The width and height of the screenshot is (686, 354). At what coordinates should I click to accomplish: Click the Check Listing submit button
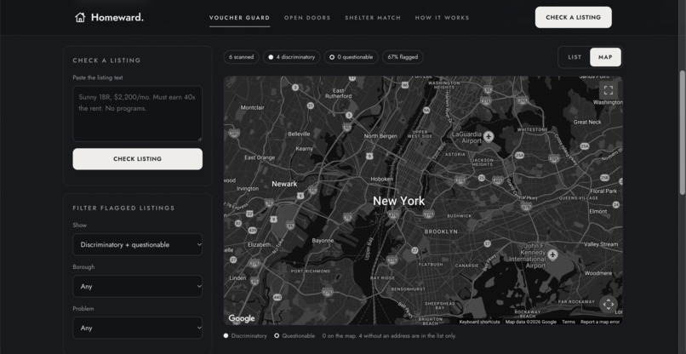pyautogui.click(x=137, y=159)
